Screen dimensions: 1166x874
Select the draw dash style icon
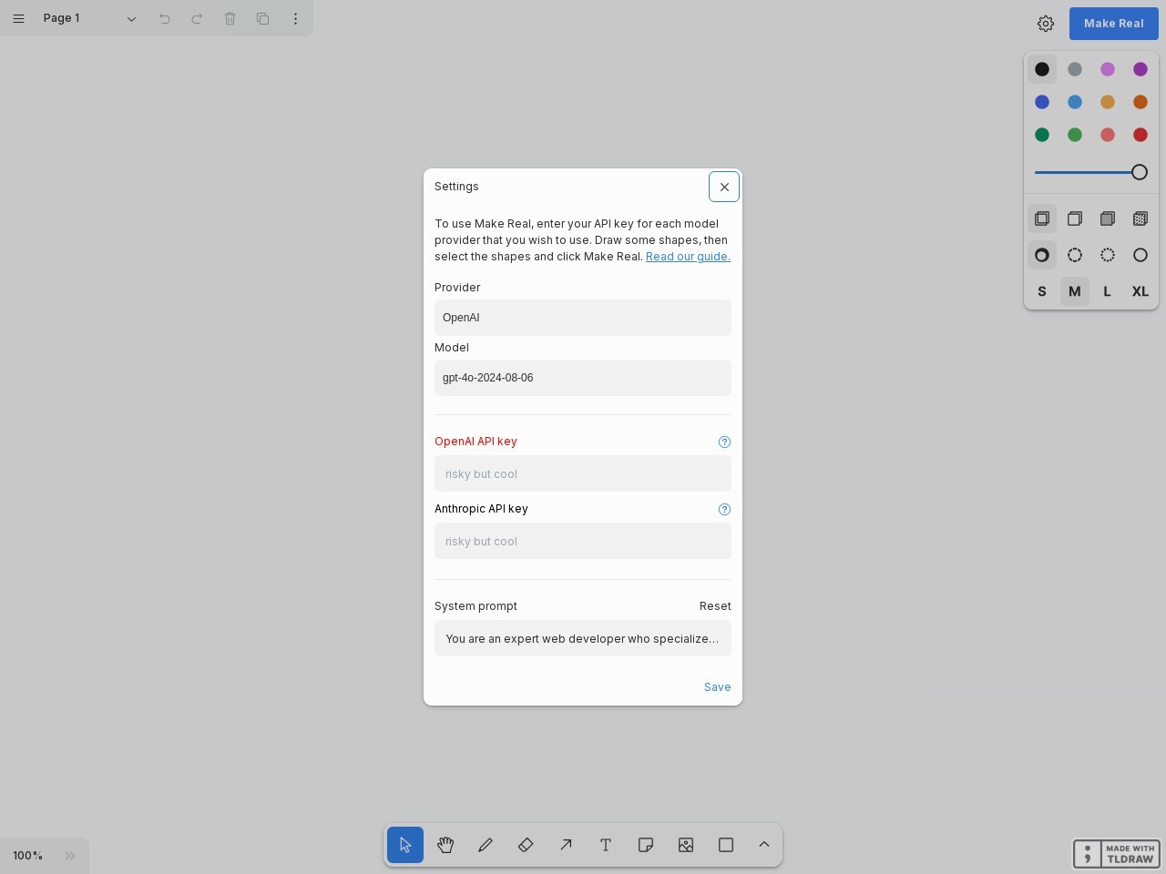click(1042, 255)
